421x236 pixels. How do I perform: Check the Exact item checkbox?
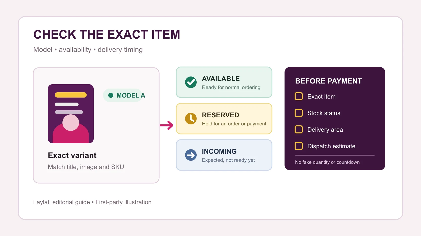[299, 96]
